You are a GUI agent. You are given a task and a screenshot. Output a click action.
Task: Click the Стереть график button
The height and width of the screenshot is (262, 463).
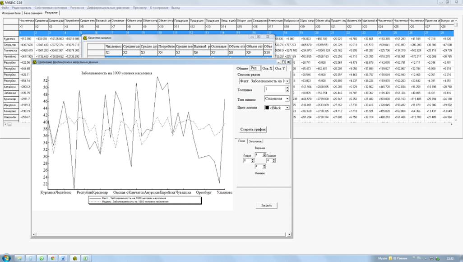(x=253, y=129)
